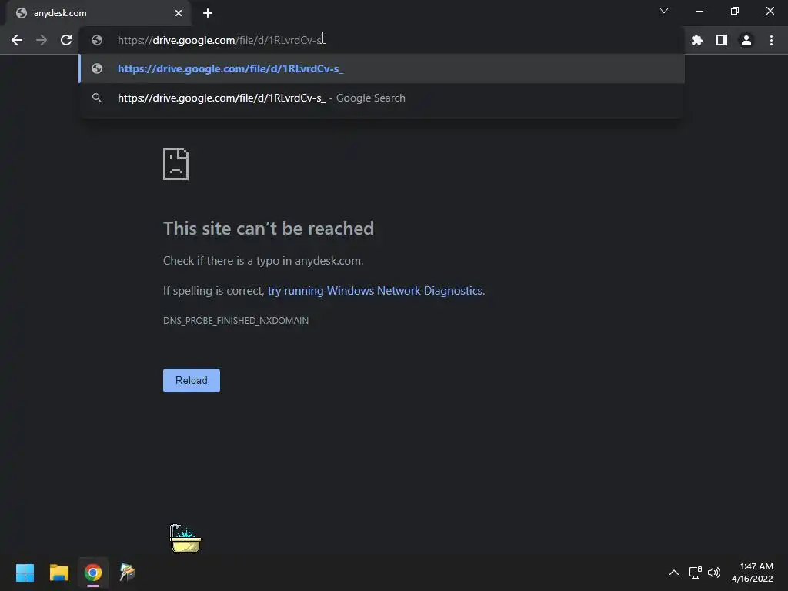
Task: Open the volume speaker tray icon
Action: click(714, 573)
